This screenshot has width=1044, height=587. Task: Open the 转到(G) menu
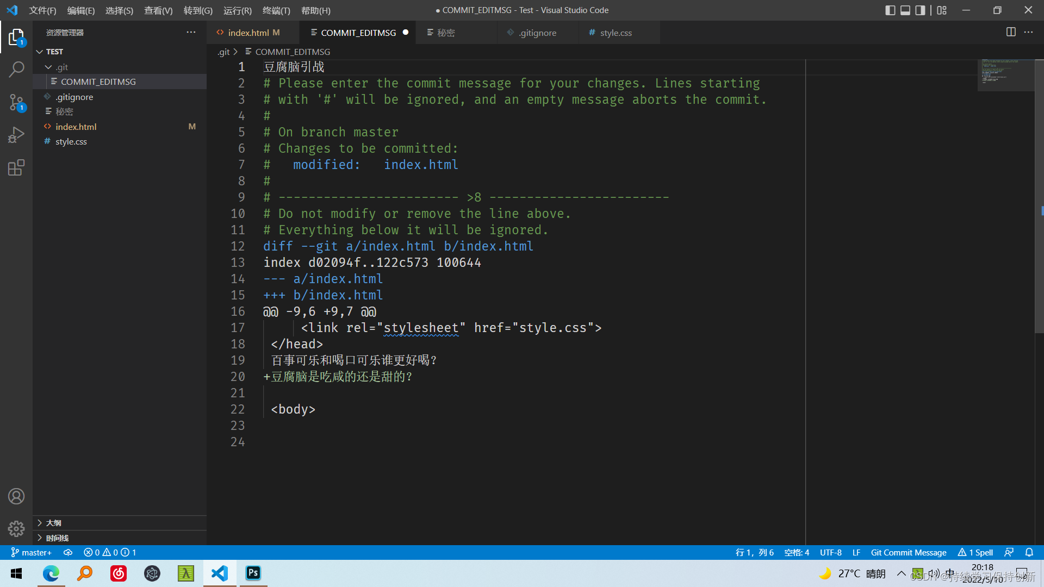pos(198,10)
